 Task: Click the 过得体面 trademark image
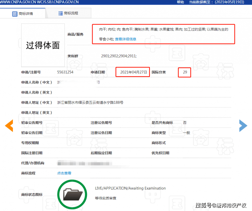[x=43, y=45]
